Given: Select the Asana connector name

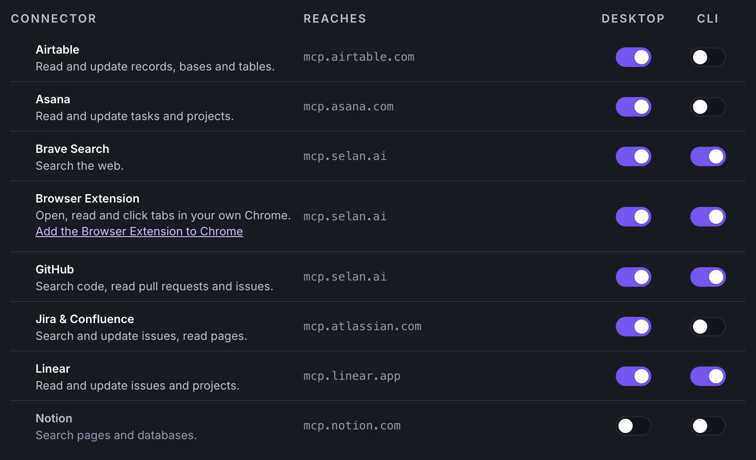Looking at the screenshot, I should (x=53, y=99).
